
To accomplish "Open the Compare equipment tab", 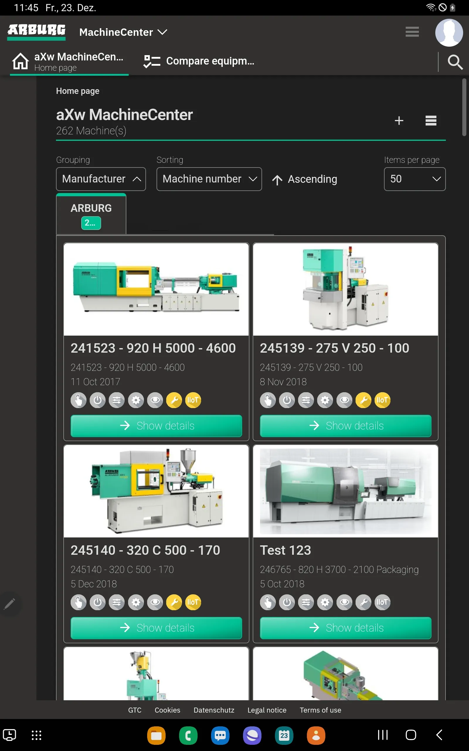I will point(199,61).
